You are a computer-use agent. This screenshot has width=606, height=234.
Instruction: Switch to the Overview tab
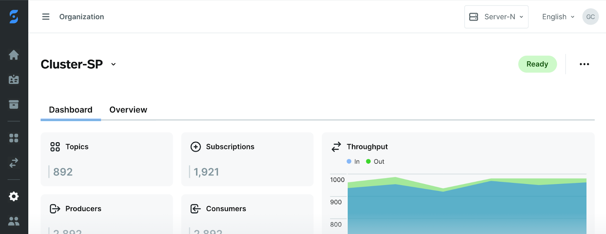coord(128,110)
